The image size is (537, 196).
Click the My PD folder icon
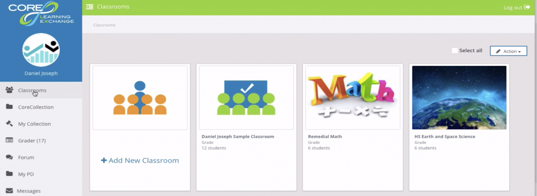click(x=9, y=174)
